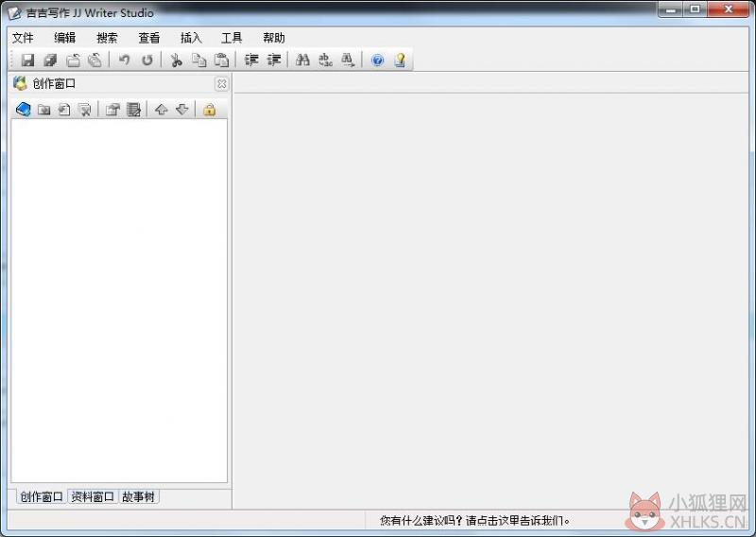Image resolution: width=756 pixels, height=537 pixels.
Task: Open the 帮助 menu
Action: pyautogui.click(x=274, y=38)
